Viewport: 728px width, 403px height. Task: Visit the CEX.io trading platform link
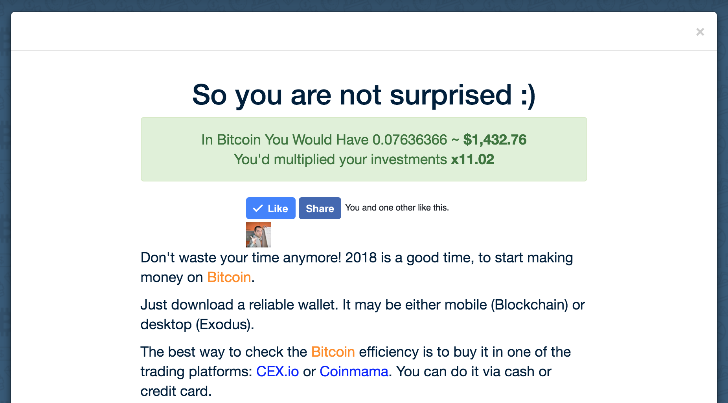[x=277, y=371]
